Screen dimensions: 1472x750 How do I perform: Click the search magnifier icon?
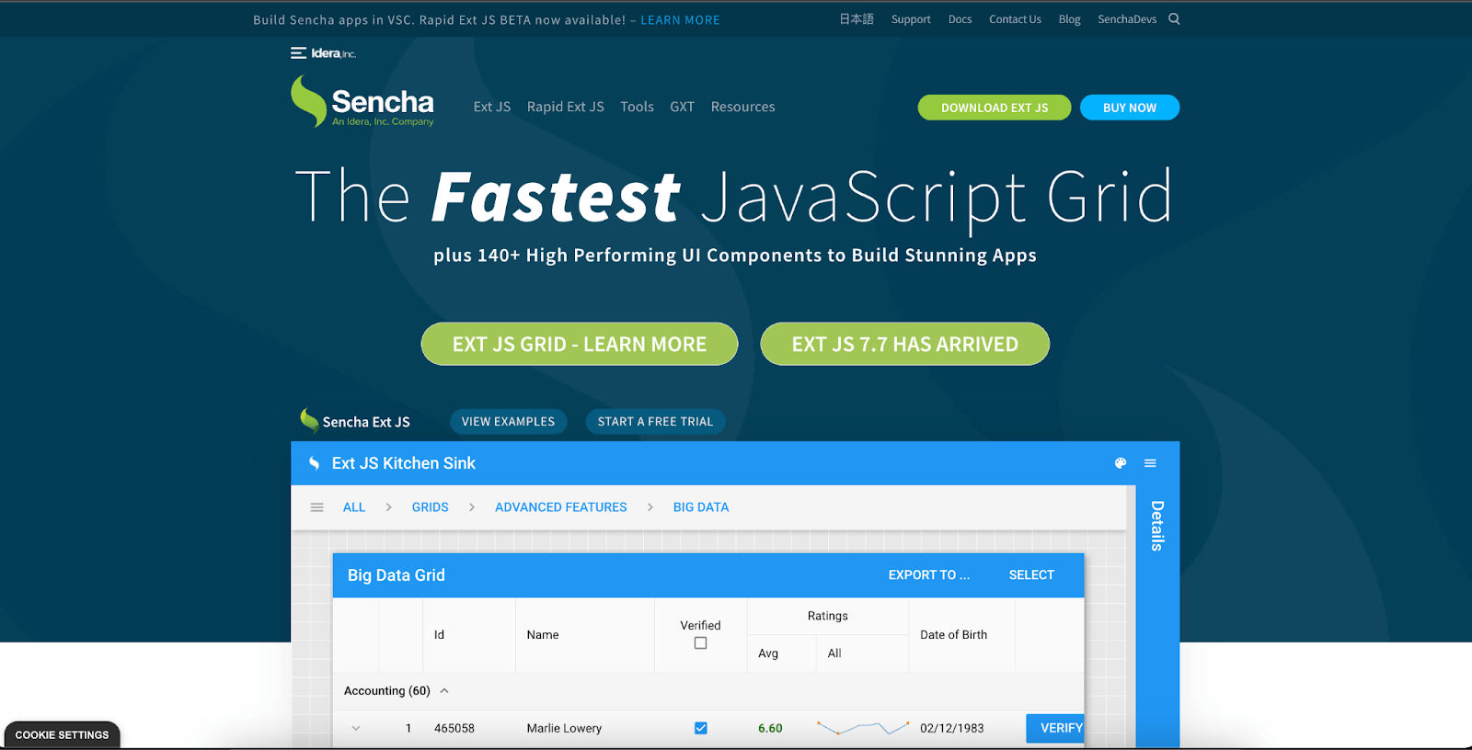[1174, 19]
